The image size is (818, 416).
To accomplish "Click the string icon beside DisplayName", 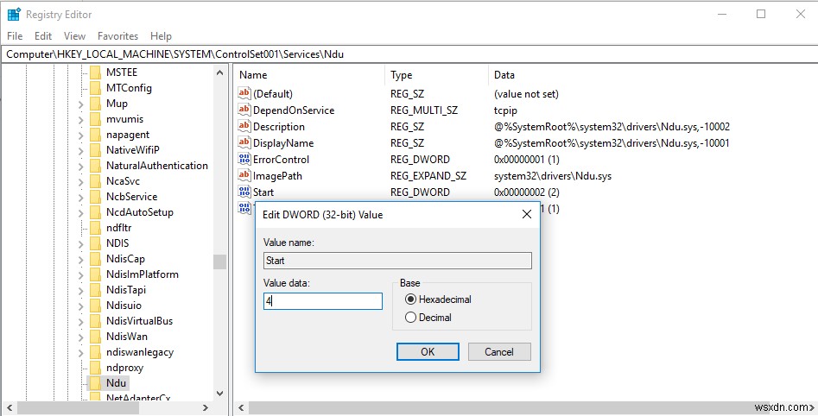I will tap(244, 142).
